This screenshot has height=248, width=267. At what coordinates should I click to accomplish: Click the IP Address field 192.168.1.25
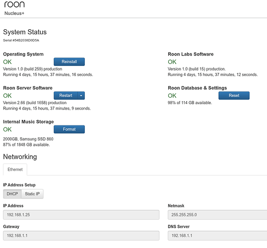click(81, 215)
